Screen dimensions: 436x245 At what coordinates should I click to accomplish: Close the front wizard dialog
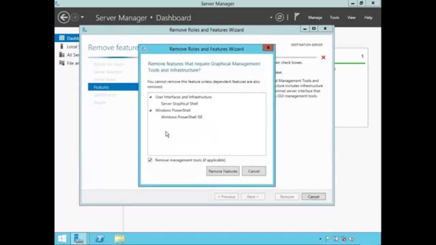tap(268, 48)
